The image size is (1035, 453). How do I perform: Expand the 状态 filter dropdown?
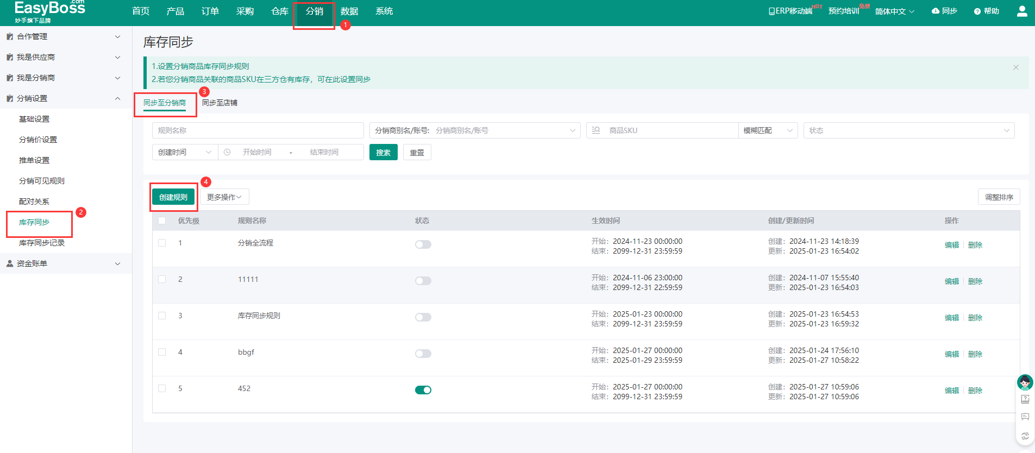[908, 130]
